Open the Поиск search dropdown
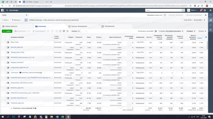Screen dimensions: 213x119 [x=6, y=20]
